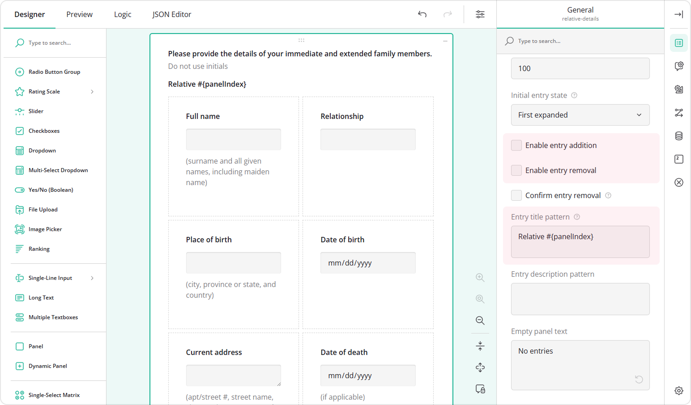Open survey settings with the sliders icon
The image size is (691, 405).
[480, 14]
